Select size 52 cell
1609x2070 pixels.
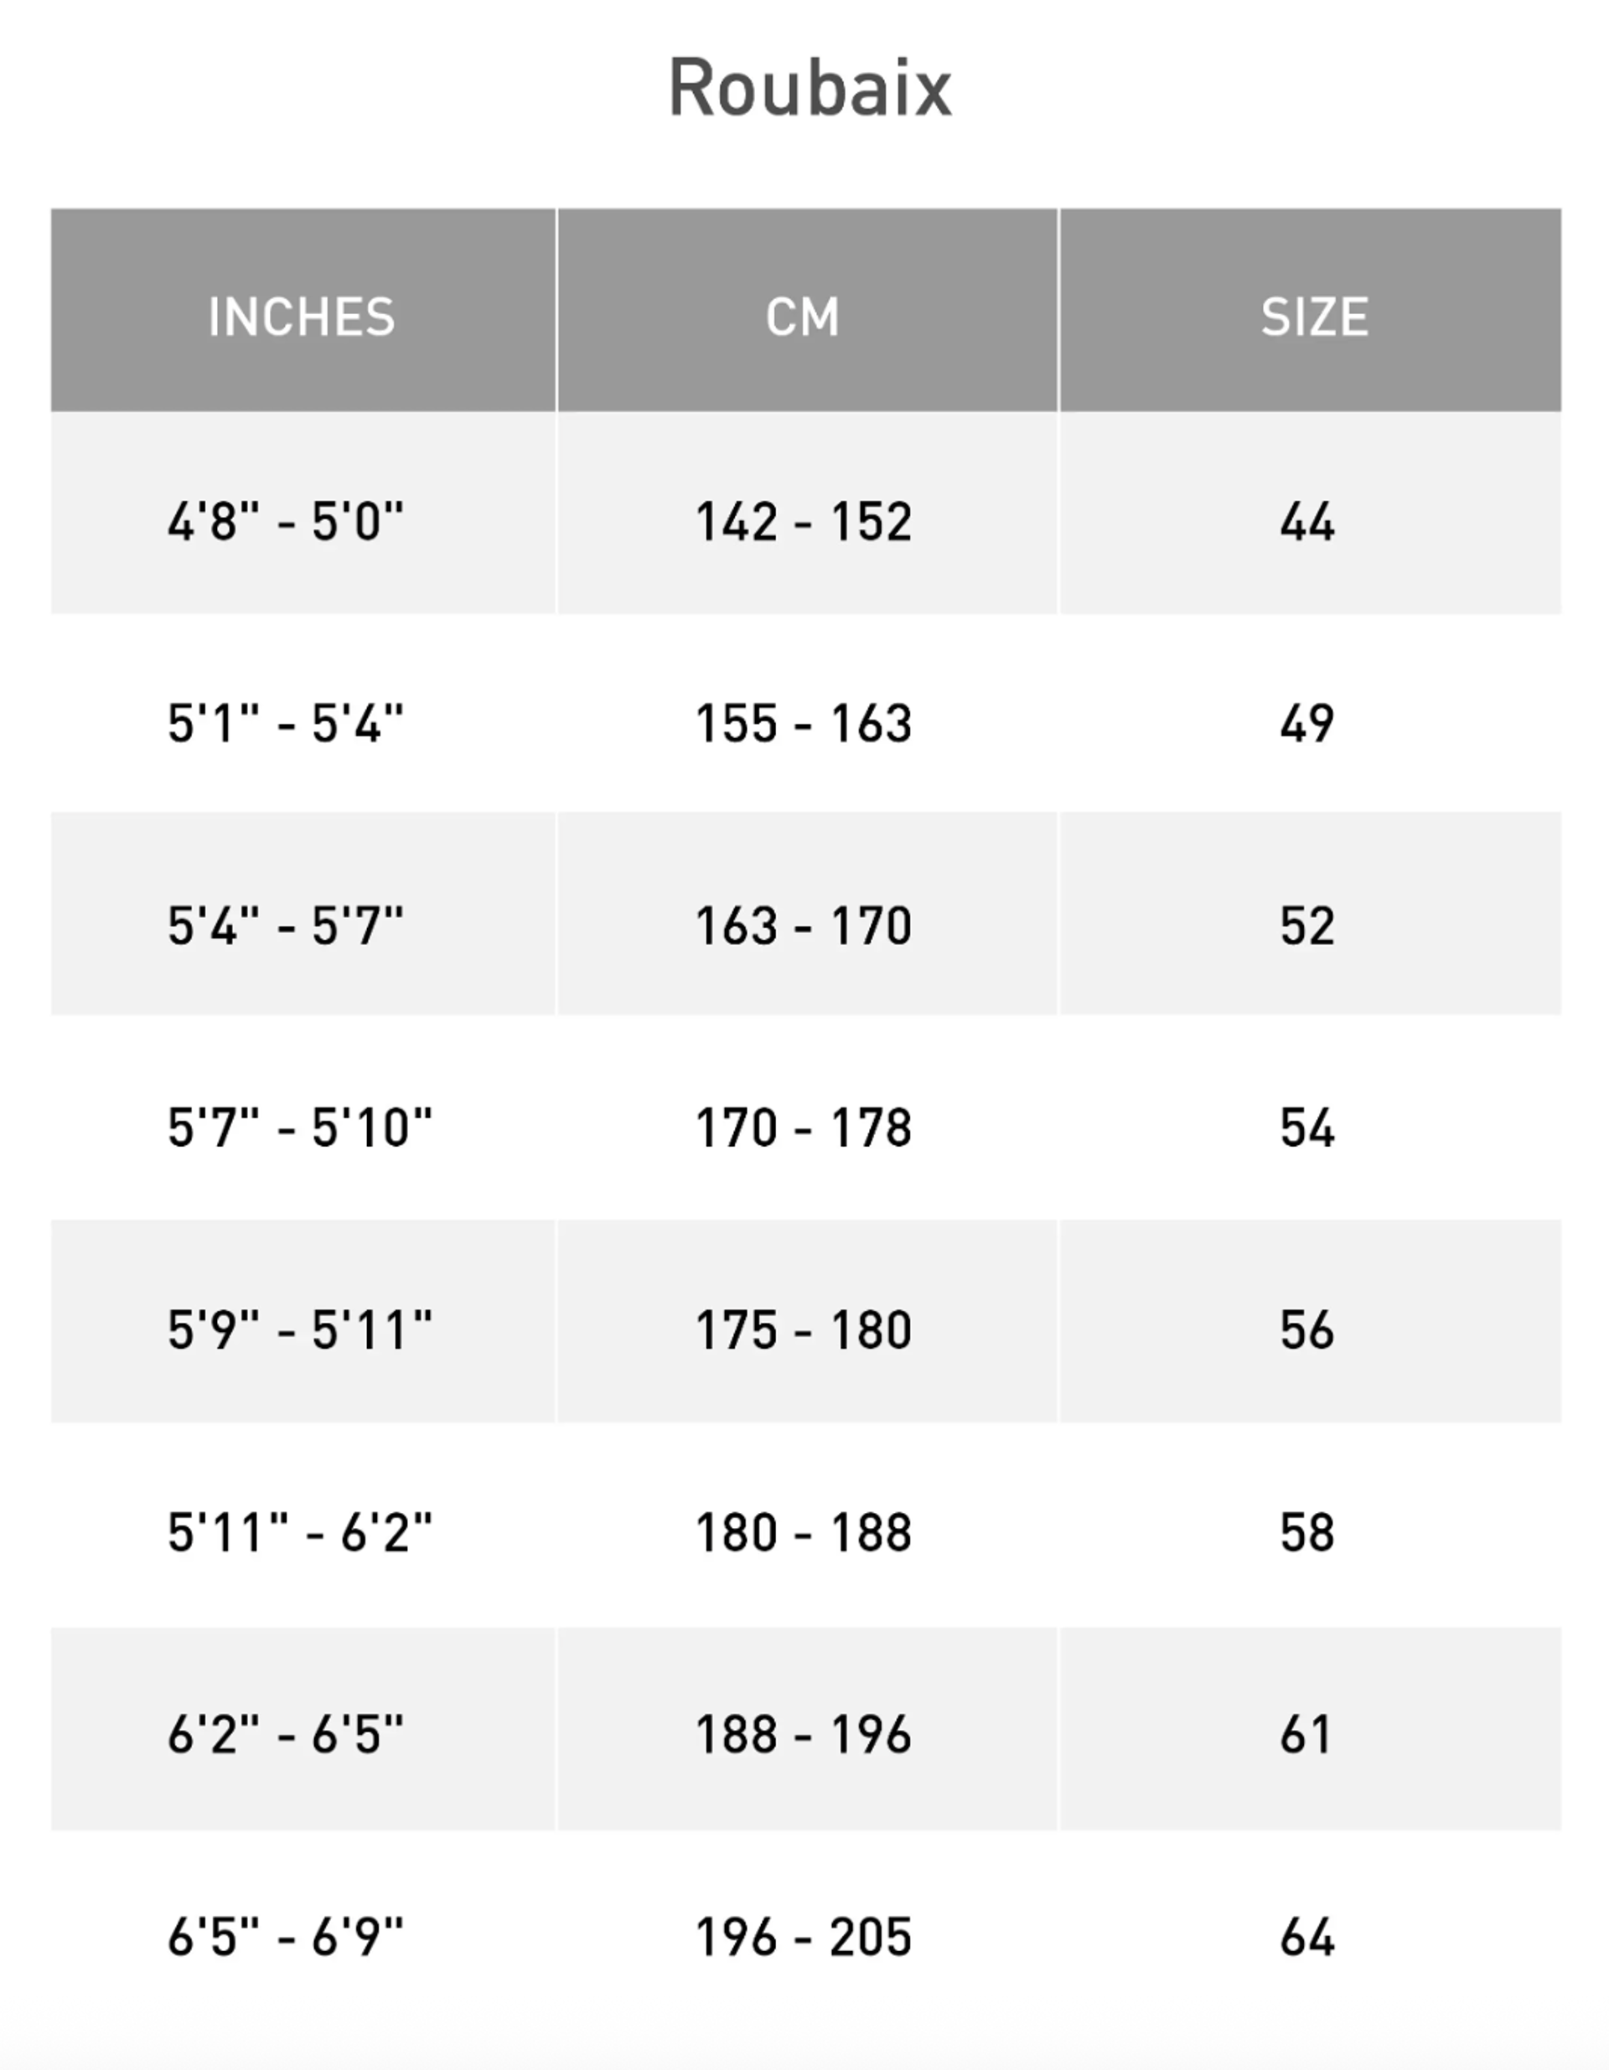point(1307,925)
